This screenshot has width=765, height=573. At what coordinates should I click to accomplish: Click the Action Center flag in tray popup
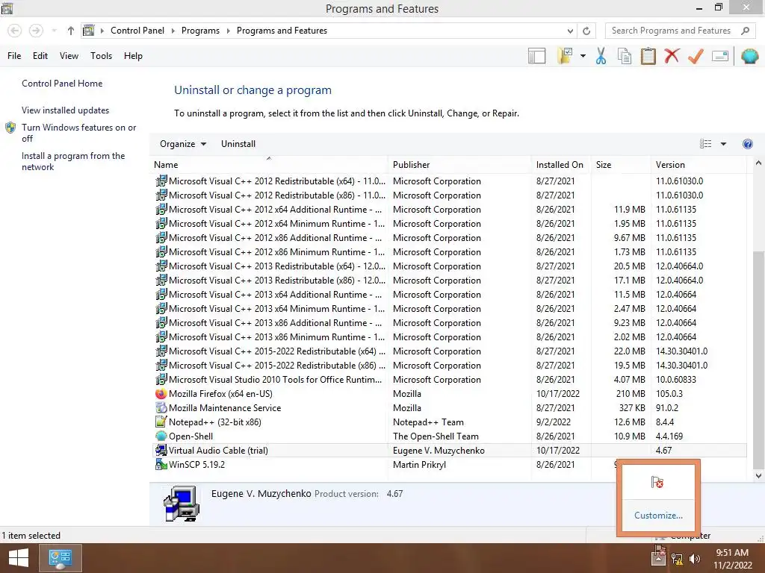tap(657, 483)
